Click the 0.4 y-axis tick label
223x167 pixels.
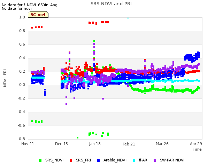(22, 58)
